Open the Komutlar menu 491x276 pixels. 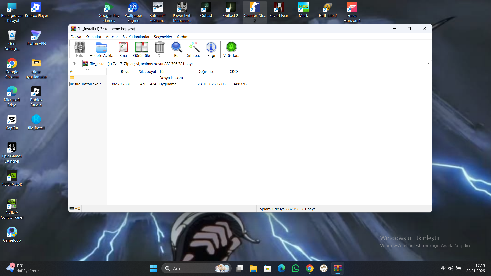[93, 37]
